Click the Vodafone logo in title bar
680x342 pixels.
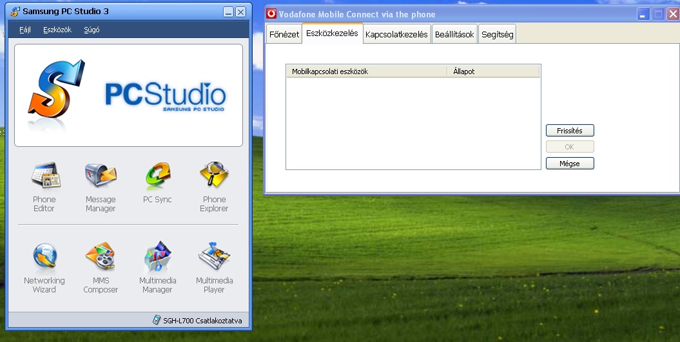[271, 14]
